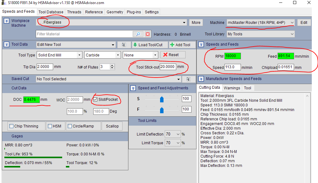Image resolution: width=318 pixels, height=183 pixels.
Task: Click the S speed adjustment slider
Action: coord(161,99)
